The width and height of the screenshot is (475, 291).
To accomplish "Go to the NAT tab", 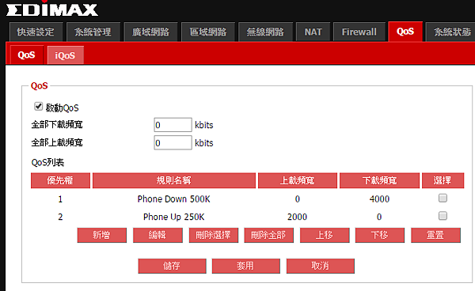I will pyautogui.click(x=313, y=32).
